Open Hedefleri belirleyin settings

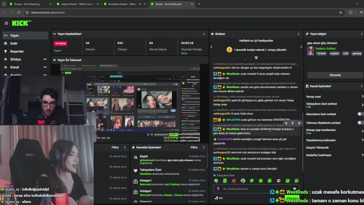pyautogui.click(x=335, y=155)
